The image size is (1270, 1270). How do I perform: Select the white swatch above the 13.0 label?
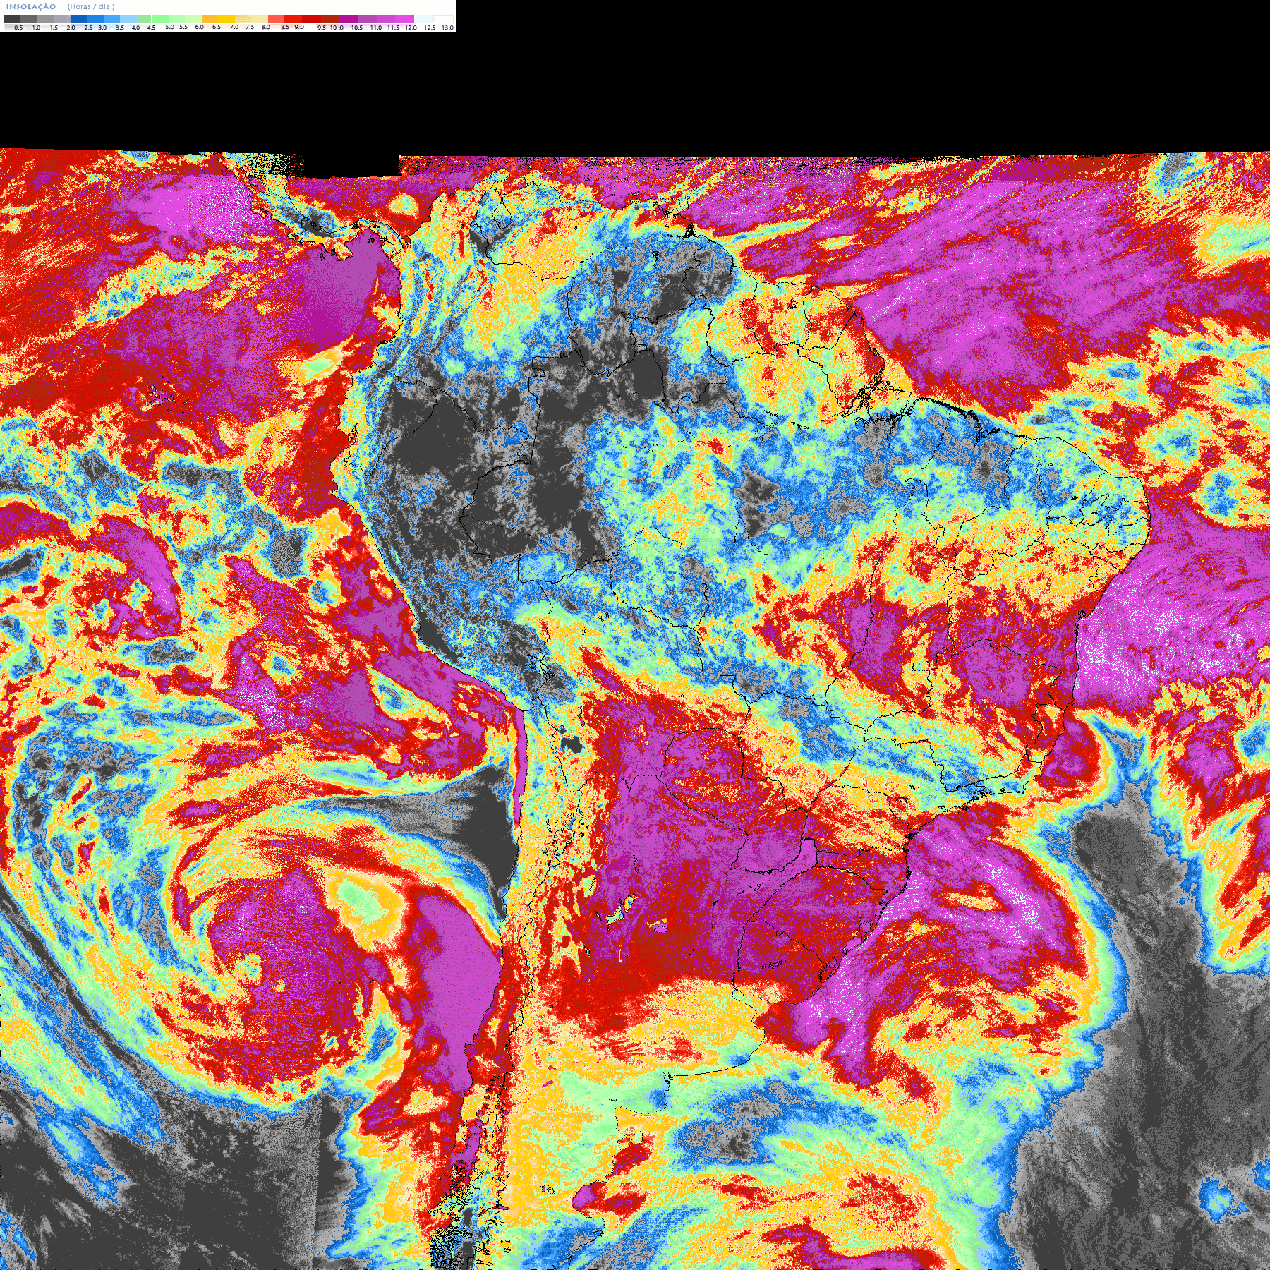click(x=443, y=19)
